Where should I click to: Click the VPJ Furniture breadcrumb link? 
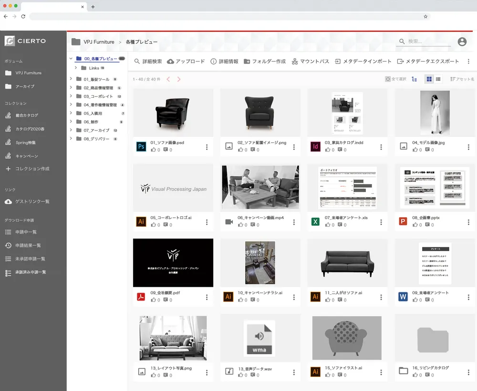pyautogui.click(x=99, y=42)
